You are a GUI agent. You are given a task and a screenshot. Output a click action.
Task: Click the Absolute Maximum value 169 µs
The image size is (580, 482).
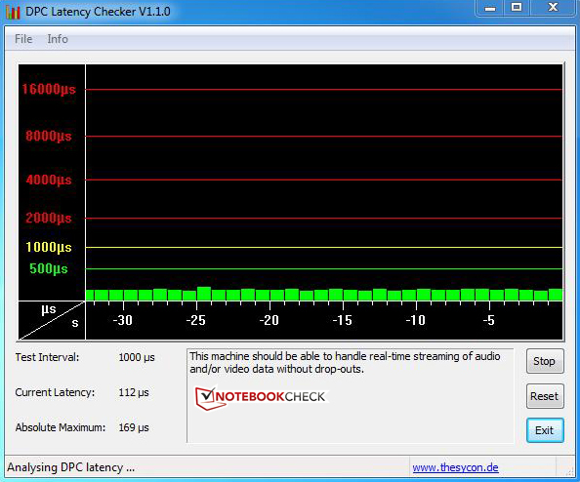coord(134,427)
